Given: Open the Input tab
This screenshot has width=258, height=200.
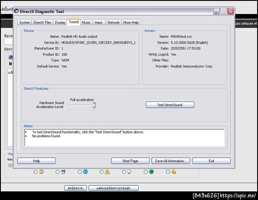Looking at the screenshot, I should [98, 22].
